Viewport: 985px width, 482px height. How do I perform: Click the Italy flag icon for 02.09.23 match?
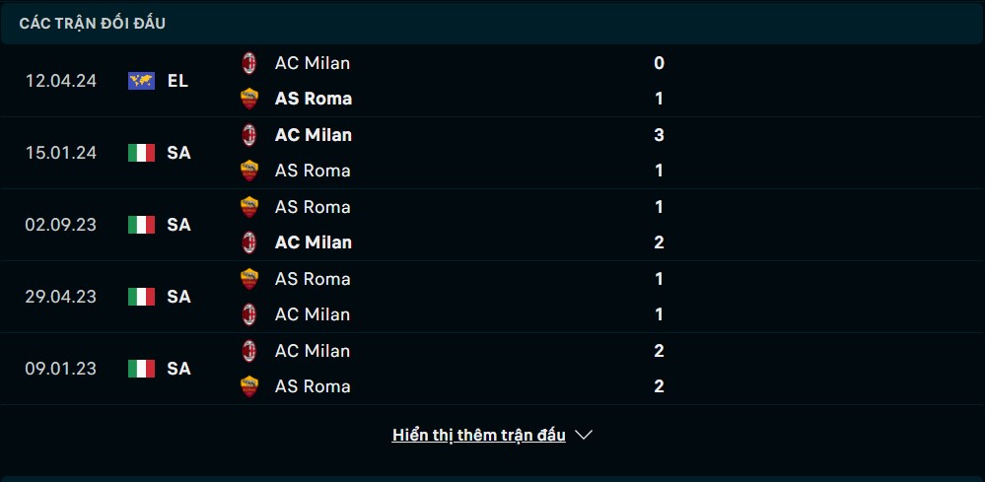click(x=141, y=225)
